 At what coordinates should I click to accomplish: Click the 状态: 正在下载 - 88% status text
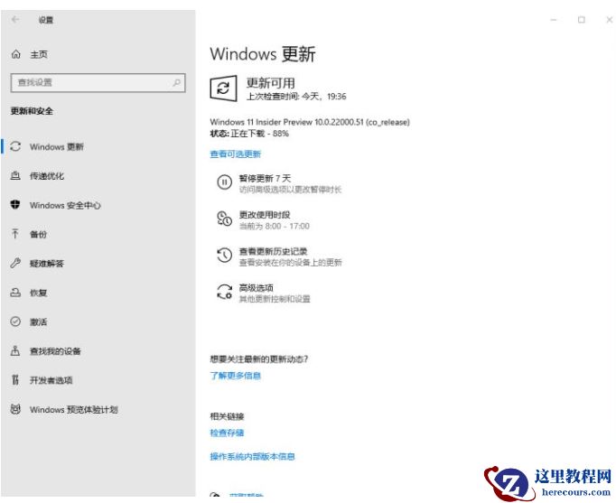coord(249,134)
